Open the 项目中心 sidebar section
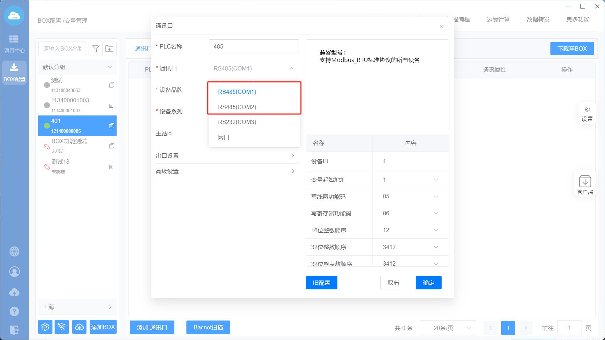The image size is (605, 340). tap(14, 44)
